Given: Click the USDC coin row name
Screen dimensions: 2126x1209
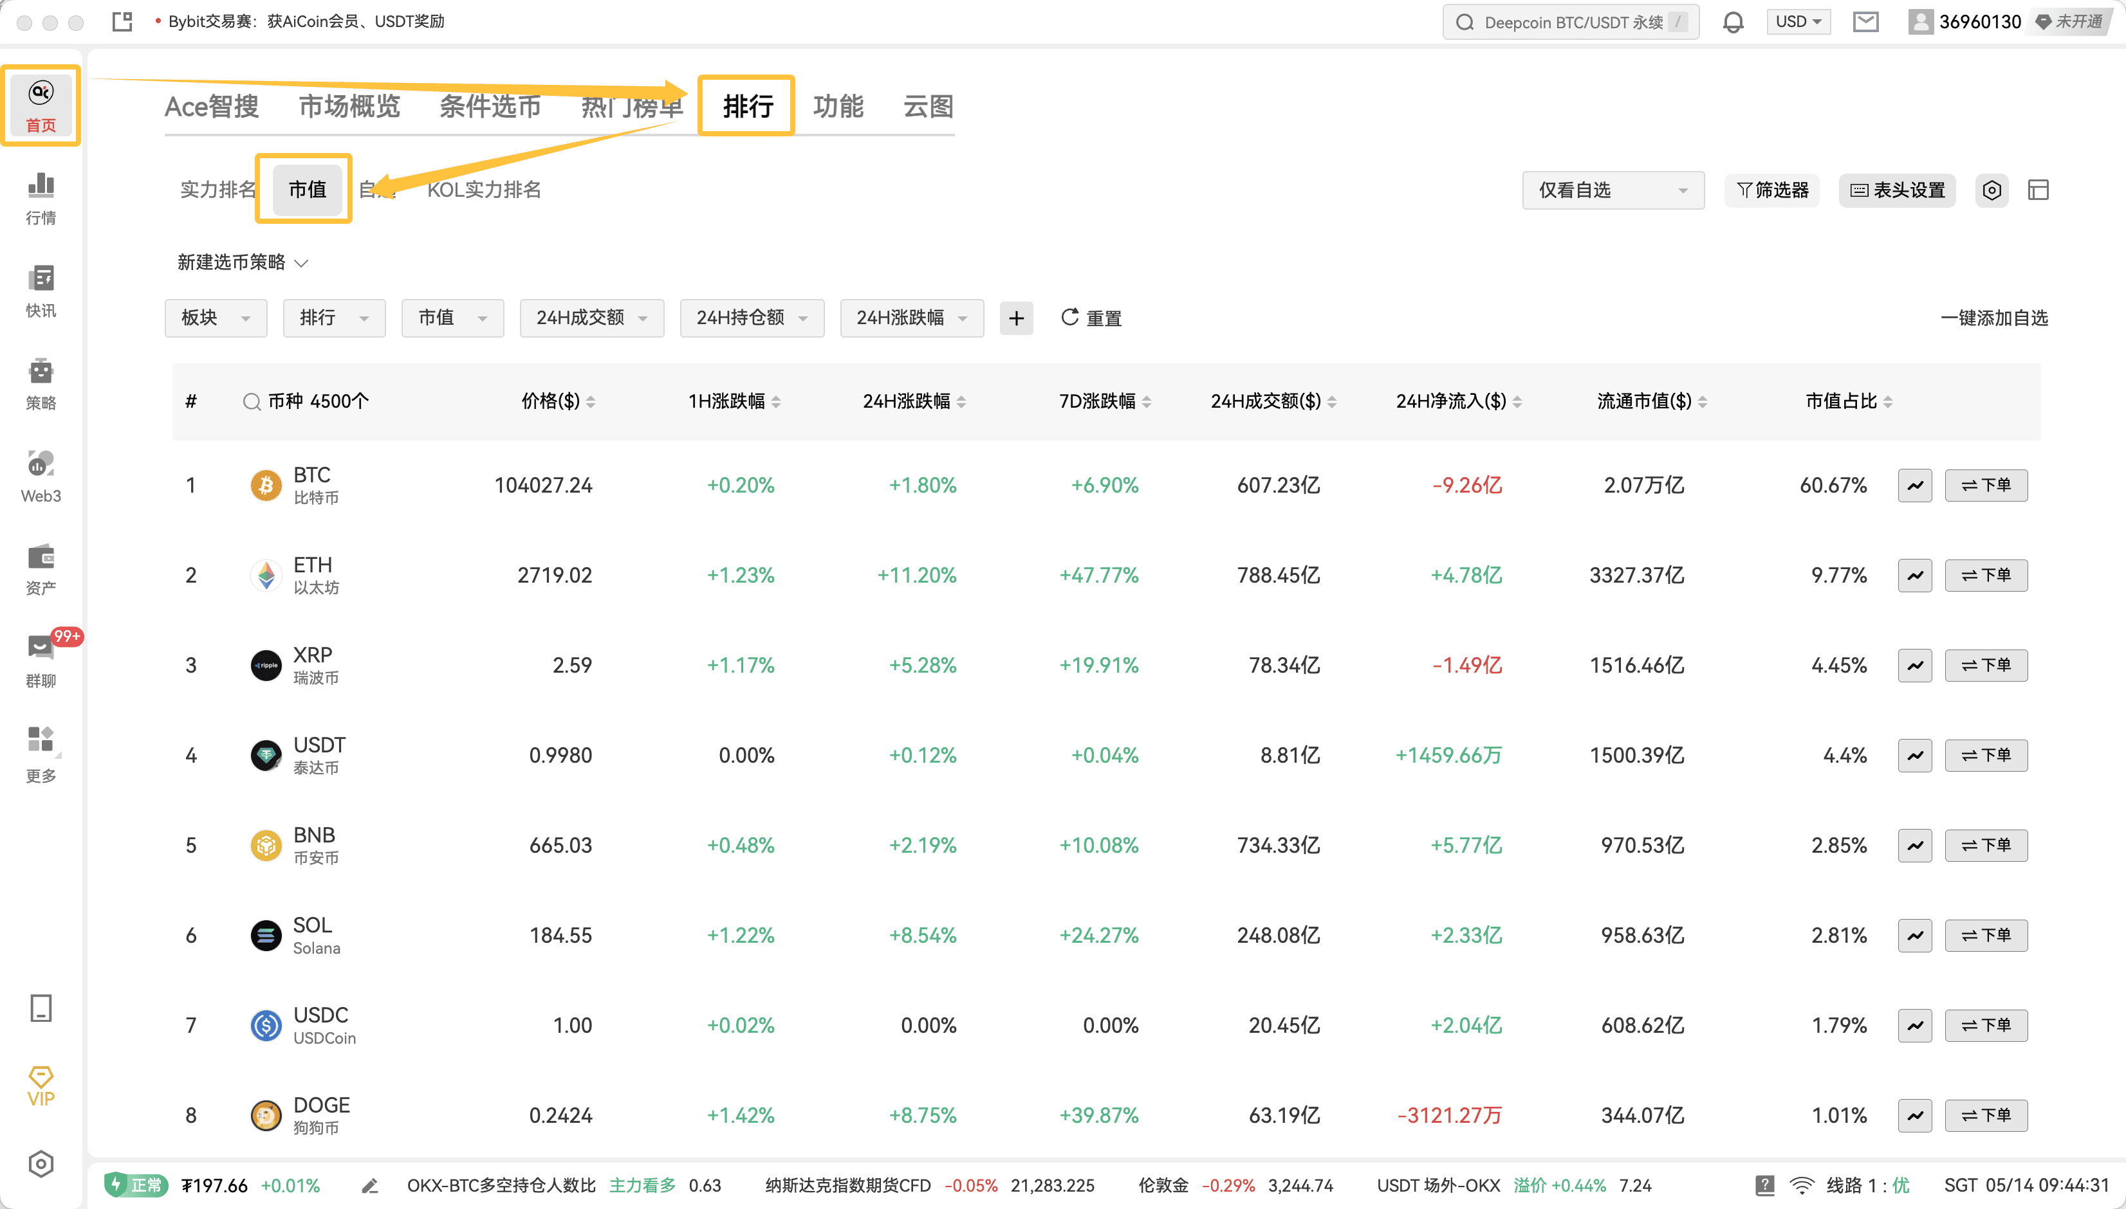Looking at the screenshot, I should pos(320,1015).
